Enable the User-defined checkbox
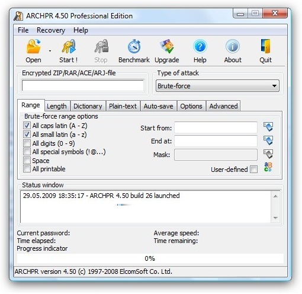The image size is (302, 294). pos(253,170)
